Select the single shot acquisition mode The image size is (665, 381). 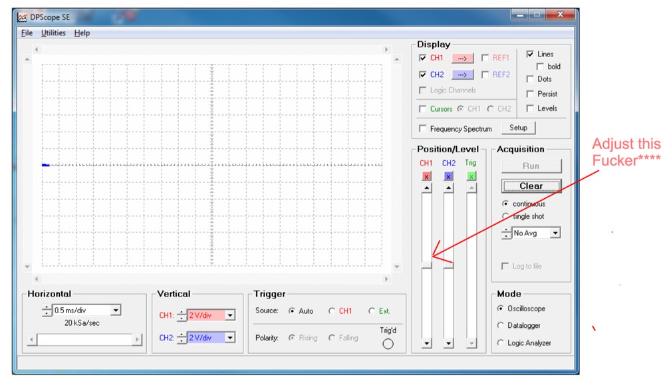pyautogui.click(x=506, y=216)
